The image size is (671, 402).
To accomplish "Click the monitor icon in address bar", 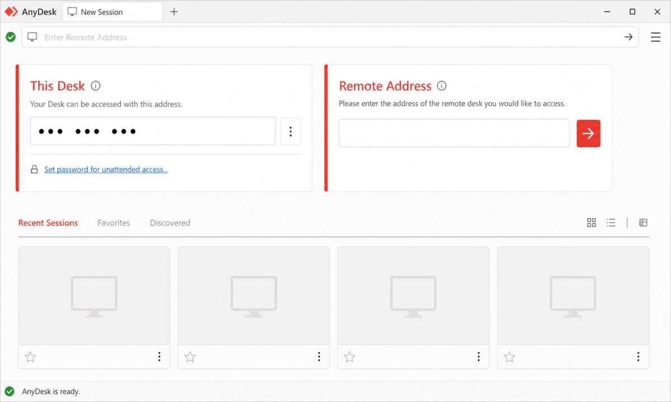I will (32, 37).
